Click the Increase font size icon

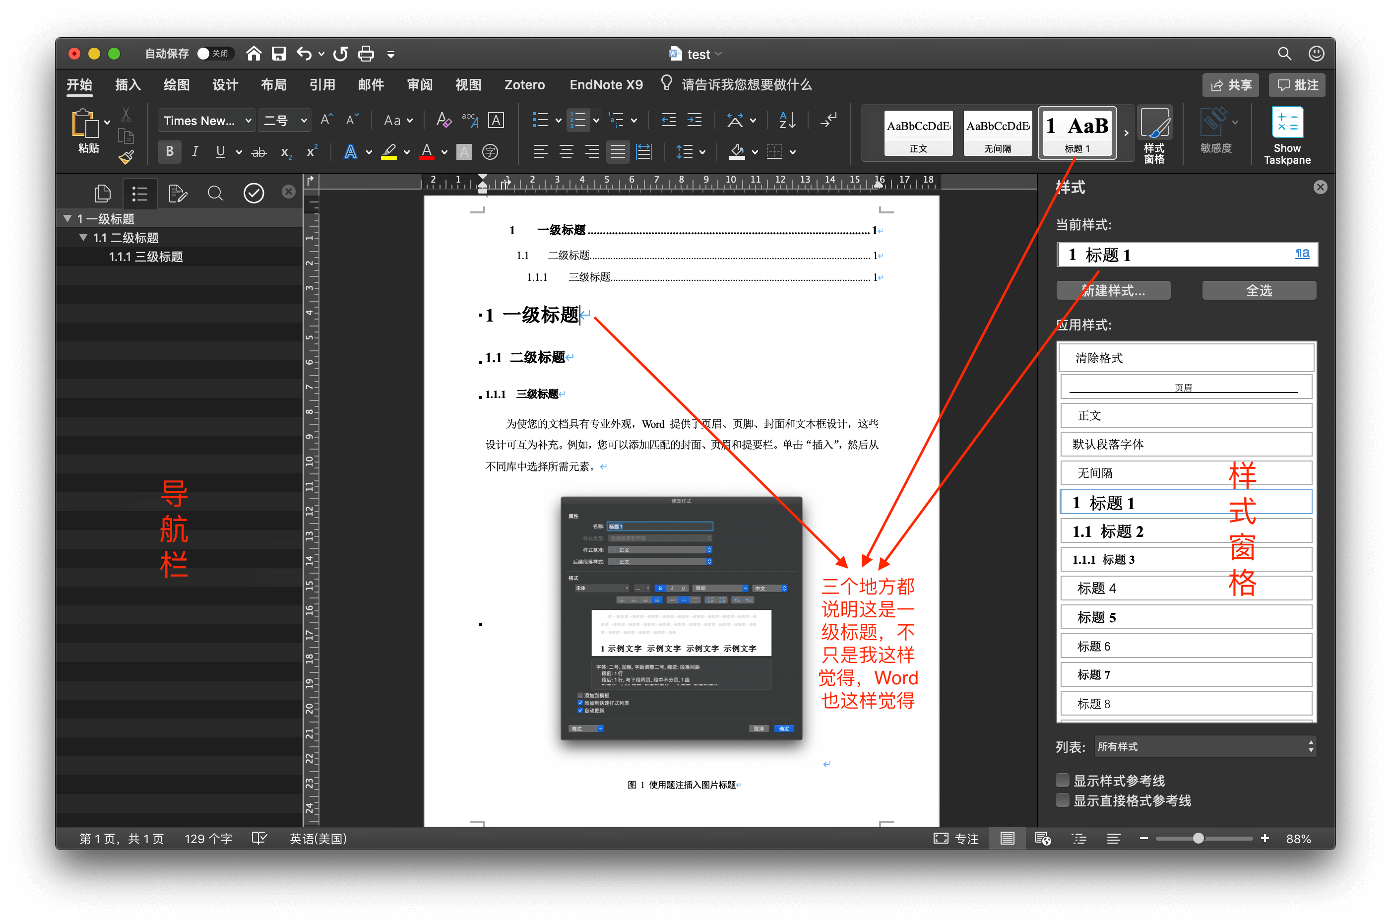[x=326, y=120]
